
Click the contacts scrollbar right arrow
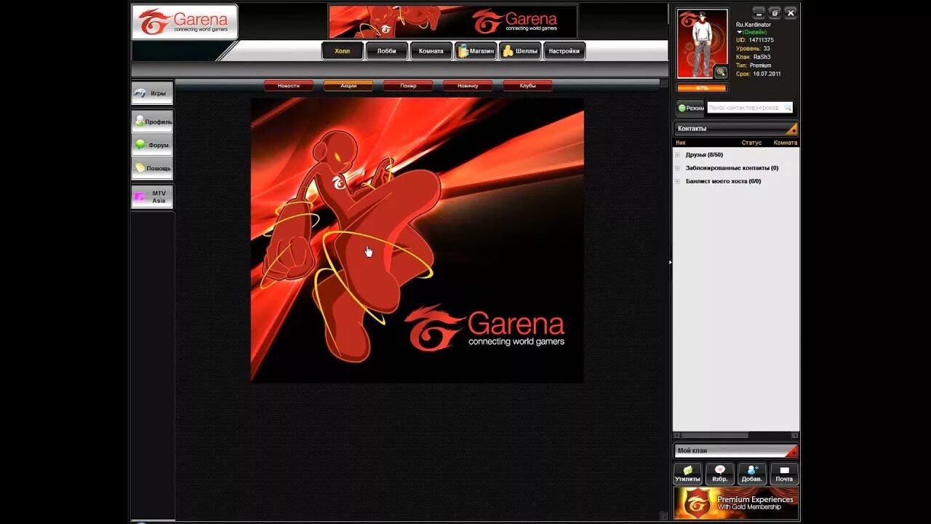point(796,435)
